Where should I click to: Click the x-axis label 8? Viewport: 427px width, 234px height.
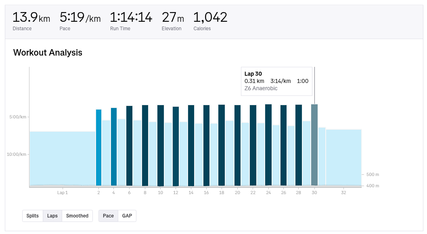coord(145,193)
